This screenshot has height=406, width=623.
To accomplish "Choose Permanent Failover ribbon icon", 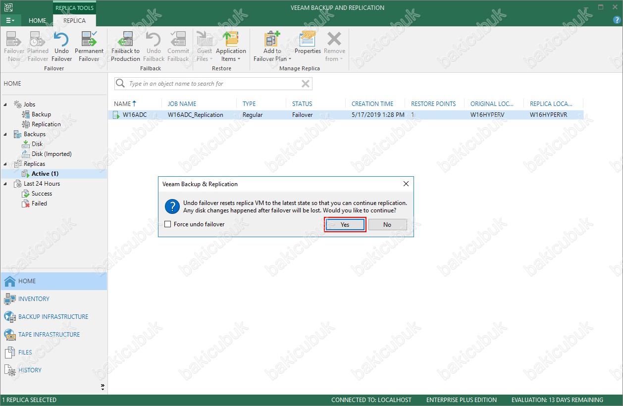I will (x=89, y=47).
